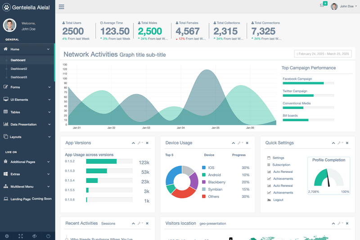Screen dimensions: 360x240
Task: Click the UI Elements monitor icon
Action: (6, 99)
